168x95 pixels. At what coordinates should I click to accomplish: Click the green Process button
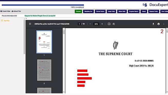click(78, 11)
